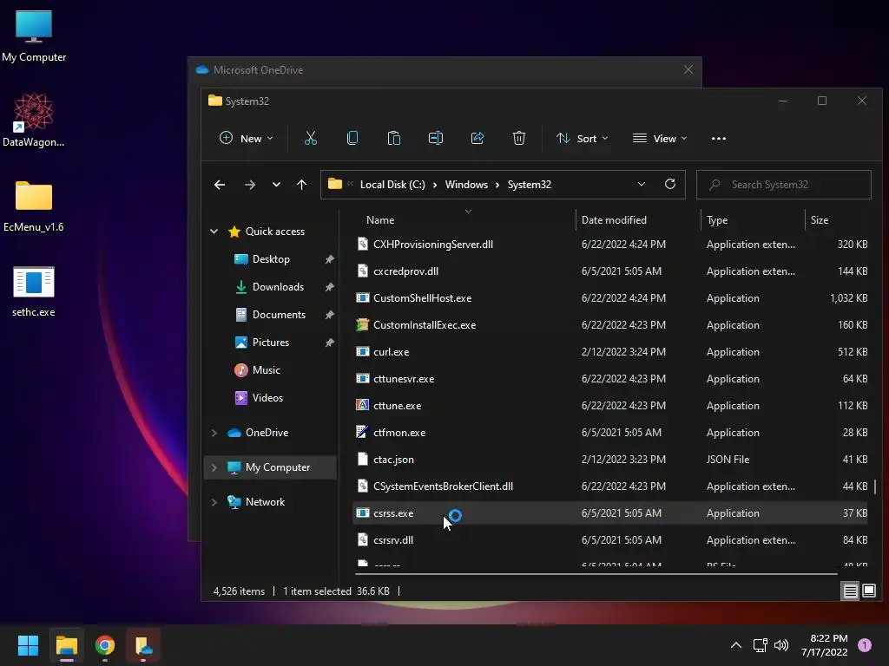Click the Copy icon in toolbar
889x666 pixels.
[x=352, y=138]
